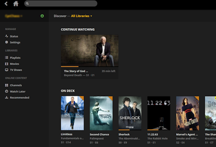
Task: Click the Settings gear icon
Action: (x=6, y=42)
